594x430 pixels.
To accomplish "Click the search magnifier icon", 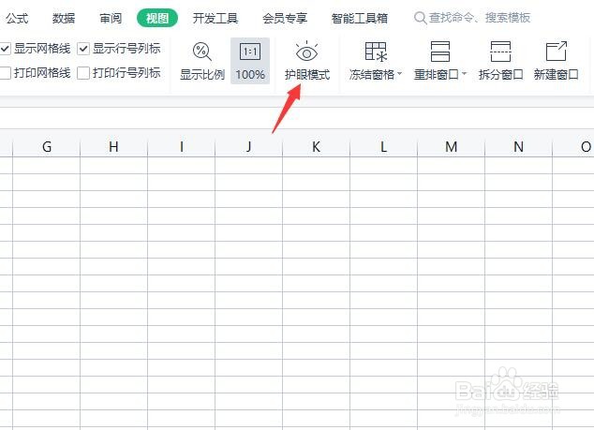I will pos(420,18).
